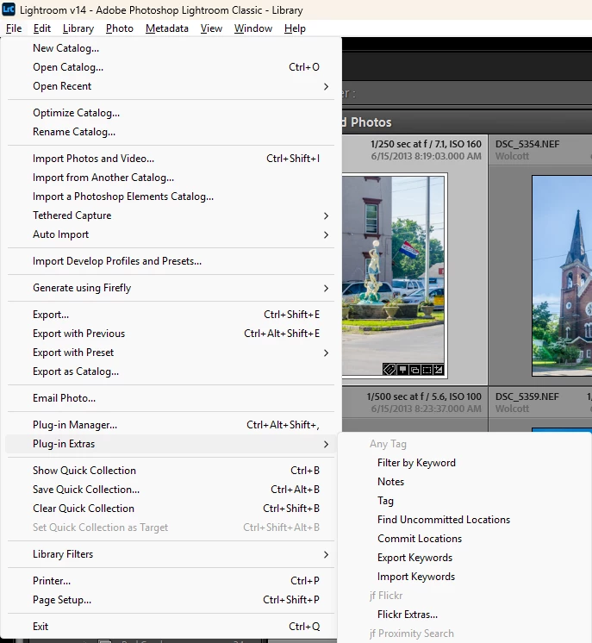Click the Lightroom Classic app icon in the title bar
This screenshot has width=592, height=643.
(x=9, y=9)
